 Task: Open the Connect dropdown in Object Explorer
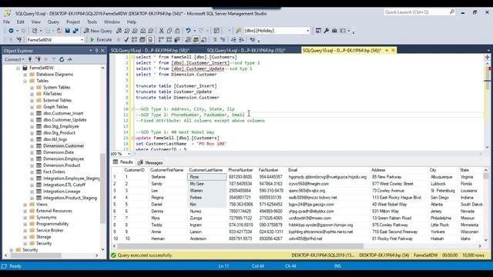(x=14, y=59)
